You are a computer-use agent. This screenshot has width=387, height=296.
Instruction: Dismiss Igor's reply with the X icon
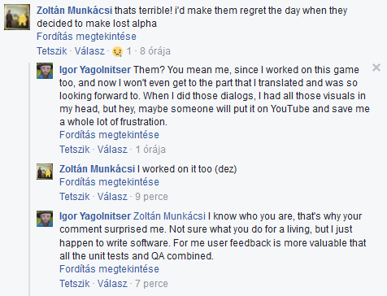(x=376, y=67)
